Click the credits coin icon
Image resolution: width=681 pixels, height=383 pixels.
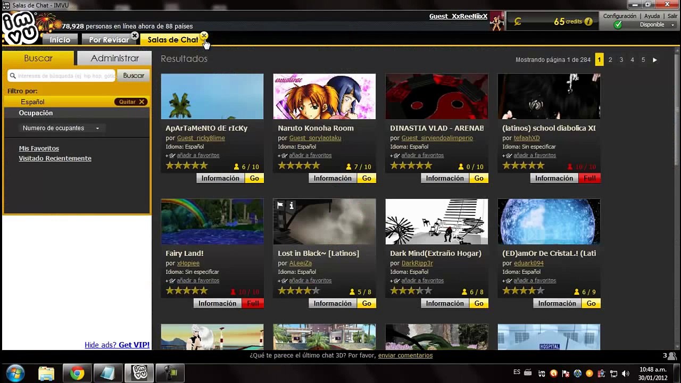(x=518, y=22)
